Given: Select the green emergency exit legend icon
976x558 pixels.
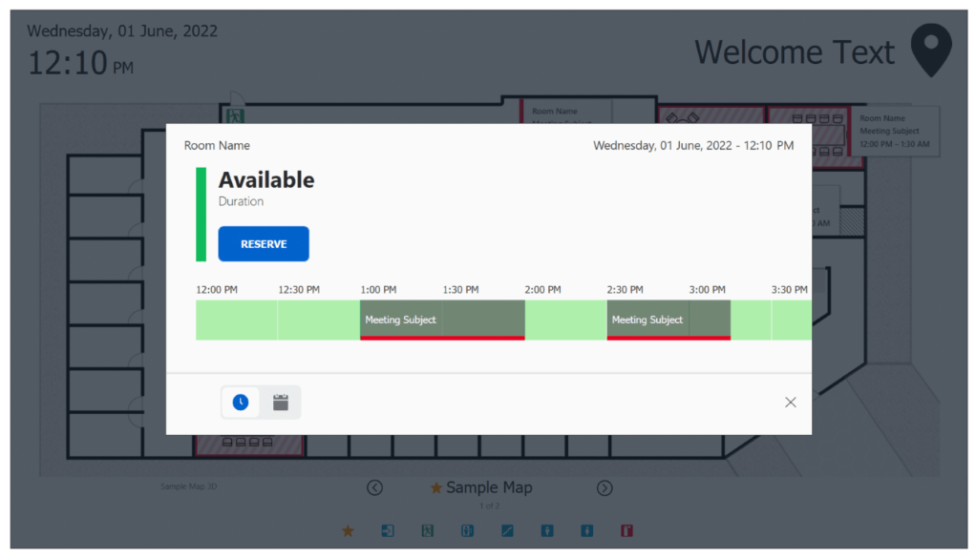Looking at the screenshot, I should pyautogui.click(x=428, y=530).
